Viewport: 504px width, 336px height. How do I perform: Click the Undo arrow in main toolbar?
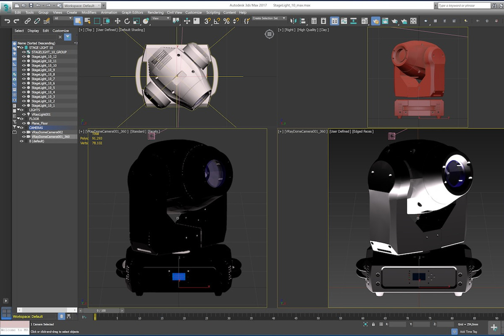(x=7, y=21)
